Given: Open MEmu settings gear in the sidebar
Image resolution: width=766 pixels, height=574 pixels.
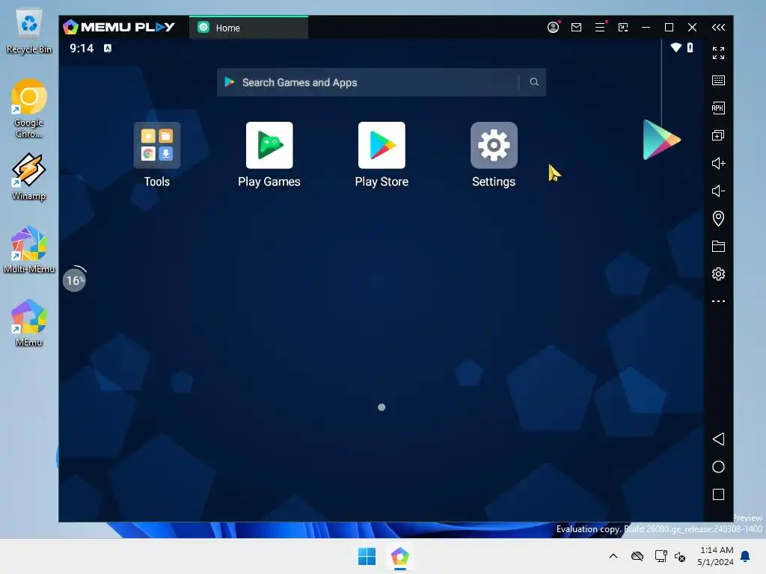Looking at the screenshot, I should point(718,274).
